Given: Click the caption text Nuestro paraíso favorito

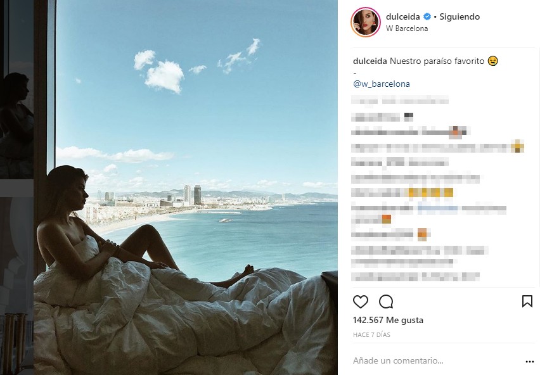Looking at the screenshot, I should pos(437,61).
